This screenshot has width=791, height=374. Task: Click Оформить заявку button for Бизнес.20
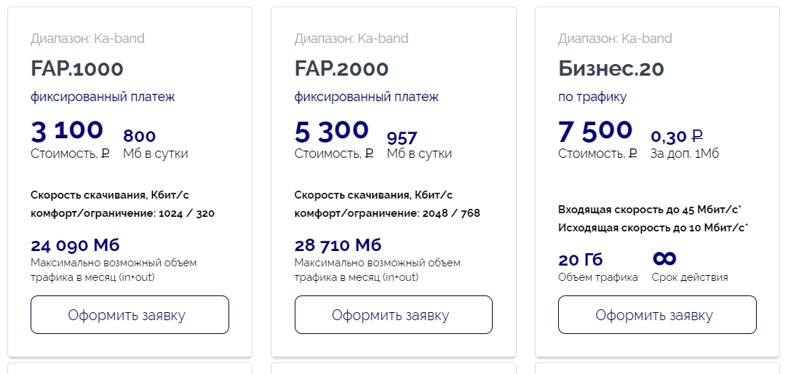point(657,315)
